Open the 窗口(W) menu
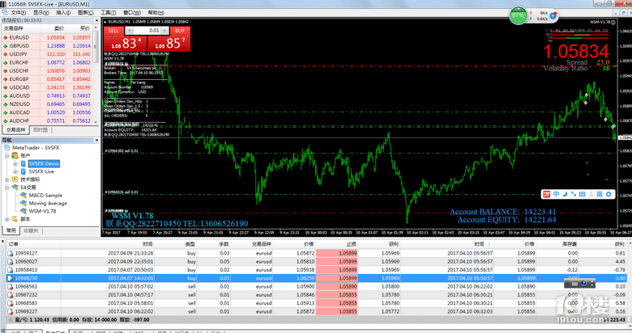Viewport: 632px width, 333px height. click(x=131, y=12)
